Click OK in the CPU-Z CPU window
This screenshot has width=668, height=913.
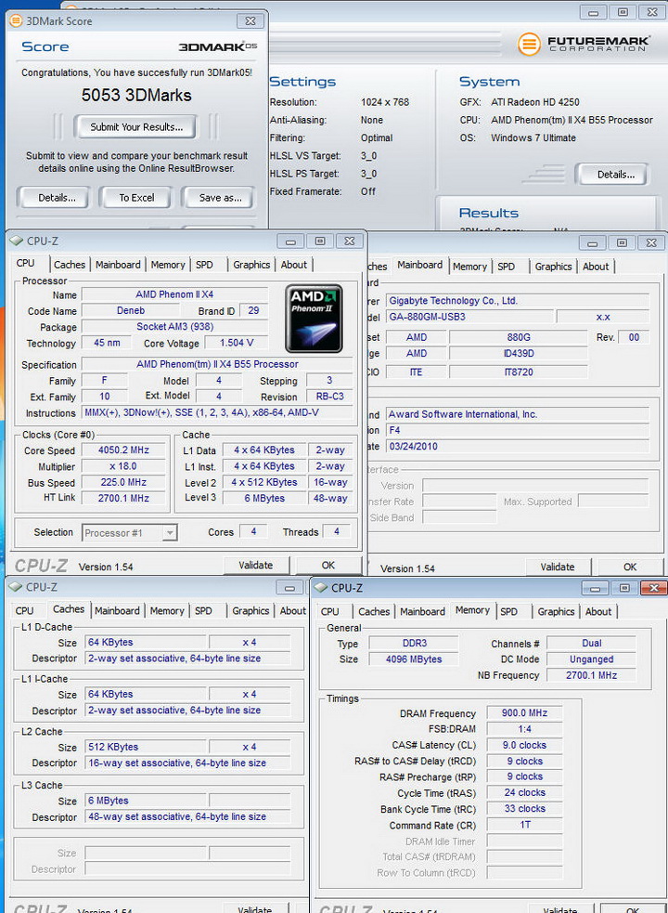pos(328,566)
